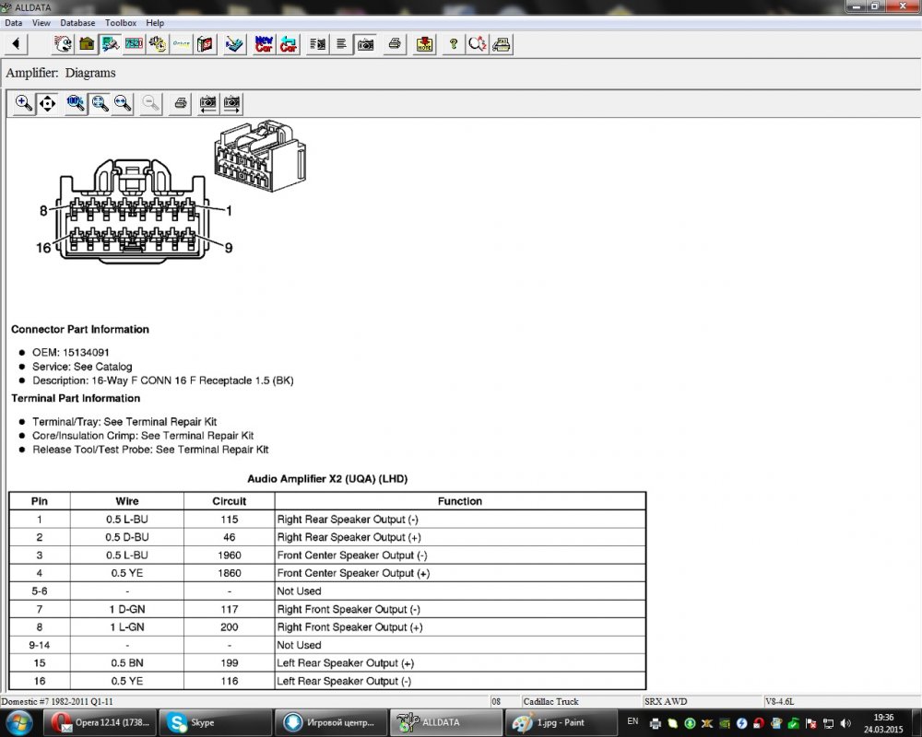Open the Database menu
Image resolution: width=922 pixels, height=737 pixels.
77,22
